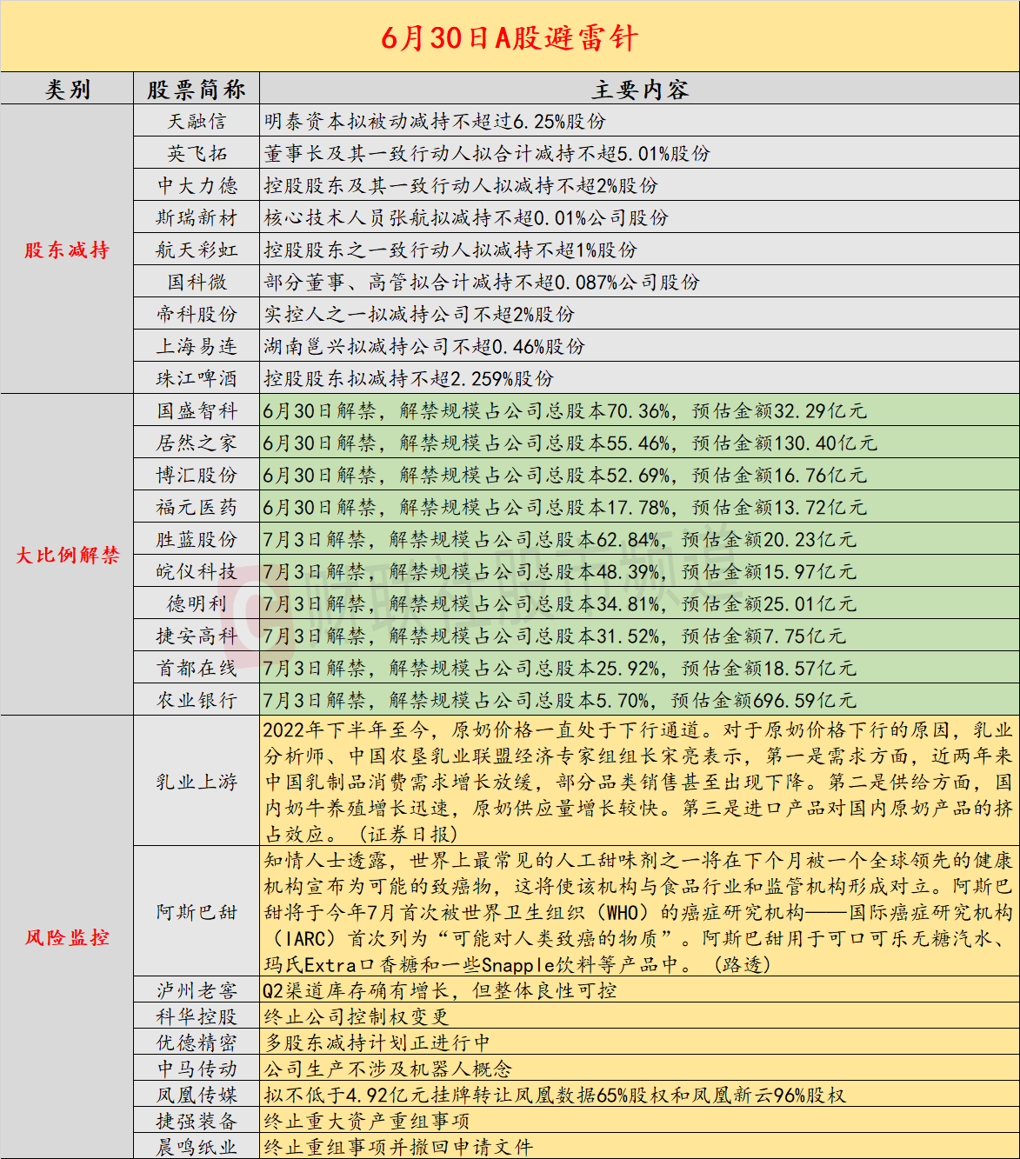This screenshot has height=1159, width=1020.
Task: Click the 乳业上游 row label
Action: tap(197, 782)
